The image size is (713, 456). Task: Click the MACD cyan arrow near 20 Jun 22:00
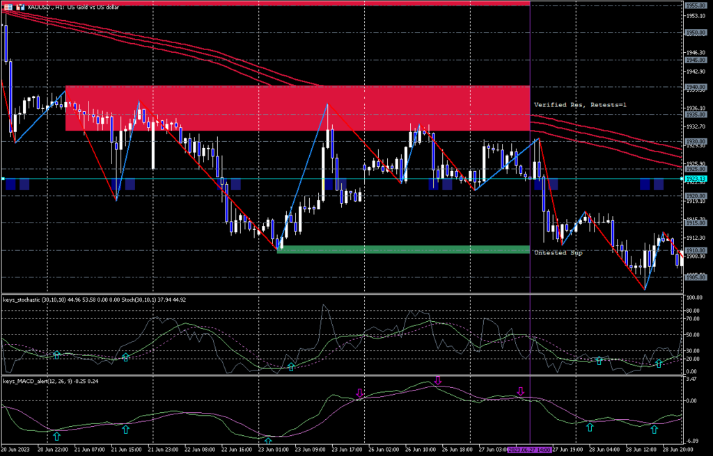point(57,437)
